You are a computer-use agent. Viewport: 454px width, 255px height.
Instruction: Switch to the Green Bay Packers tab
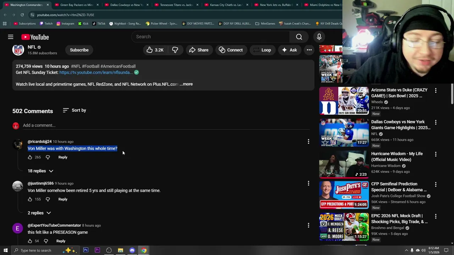click(x=76, y=5)
